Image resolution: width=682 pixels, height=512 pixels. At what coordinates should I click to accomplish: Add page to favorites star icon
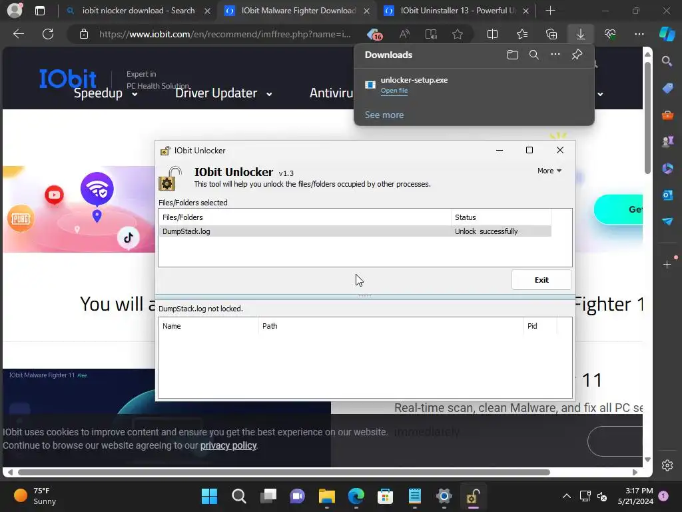tap(457, 34)
